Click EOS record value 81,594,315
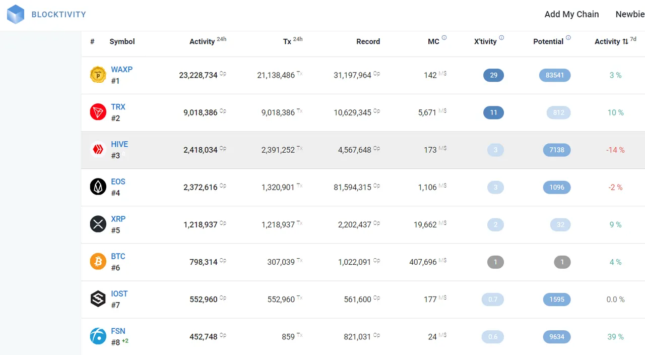 [x=352, y=187]
